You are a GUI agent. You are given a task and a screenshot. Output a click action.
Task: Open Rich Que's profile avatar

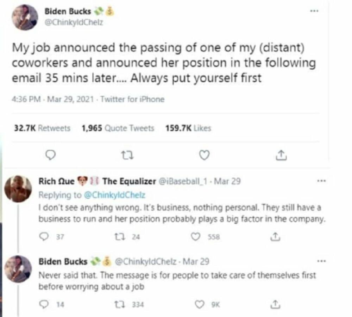tap(18, 188)
